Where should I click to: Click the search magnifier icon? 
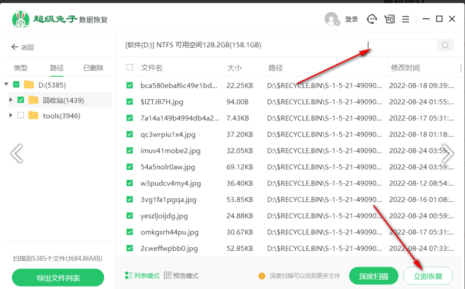click(445, 45)
